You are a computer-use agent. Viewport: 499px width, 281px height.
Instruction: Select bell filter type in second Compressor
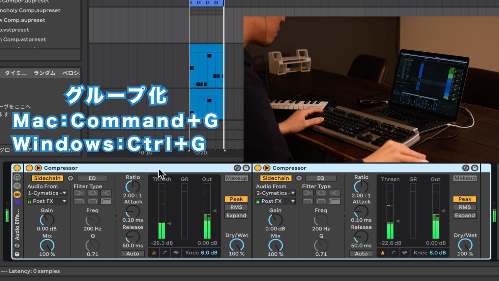point(321,193)
